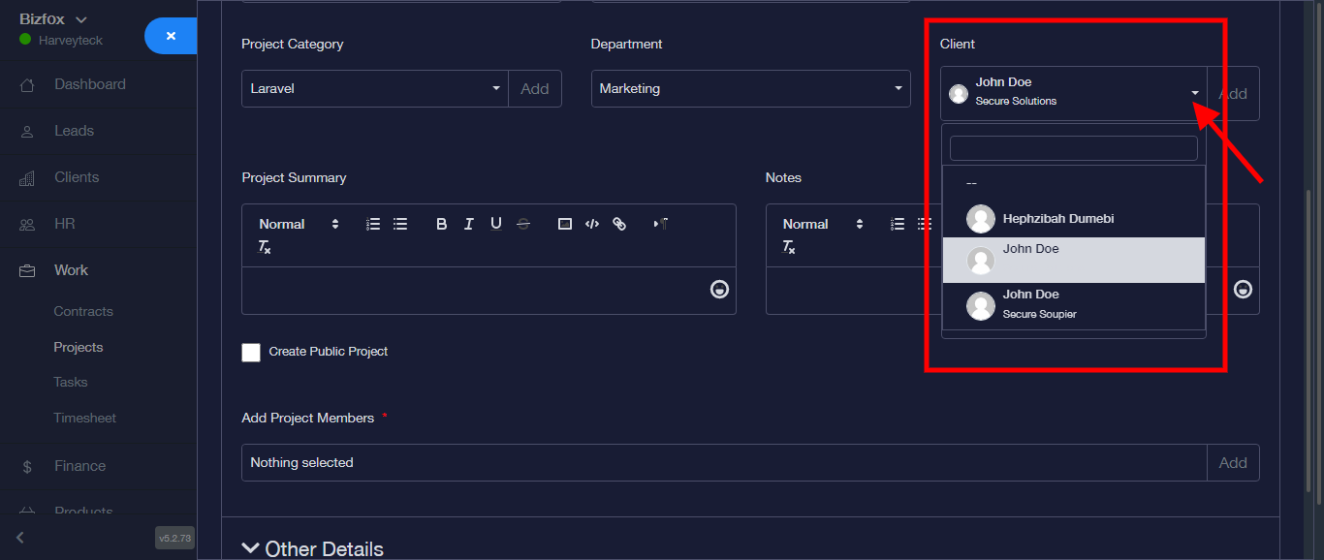Insert a link in Project Summary editor
1324x560 pixels.
(619, 224)
